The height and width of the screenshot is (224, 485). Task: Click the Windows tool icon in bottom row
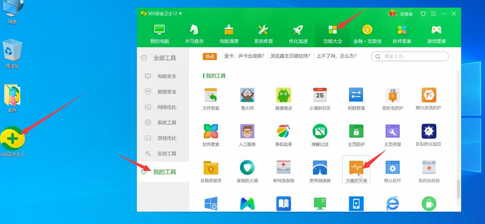point(211,204)
